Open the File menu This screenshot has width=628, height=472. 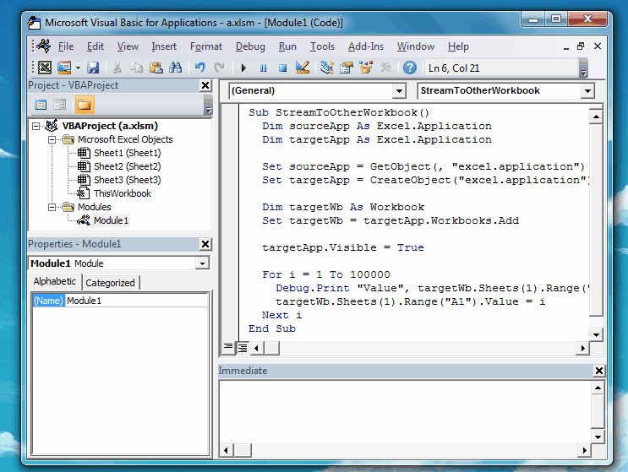pyautogui.click(x=66, y=46)
